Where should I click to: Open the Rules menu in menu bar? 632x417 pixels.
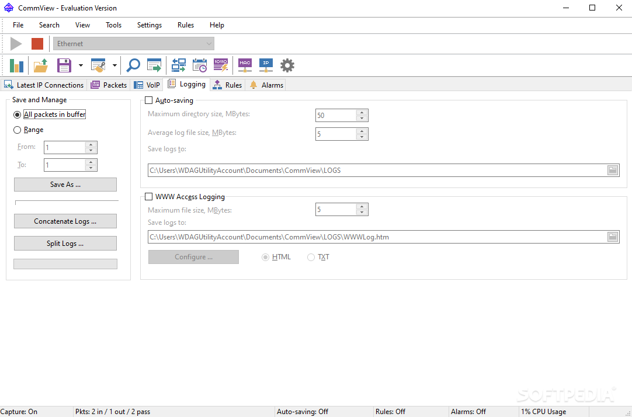click(186, 25)
